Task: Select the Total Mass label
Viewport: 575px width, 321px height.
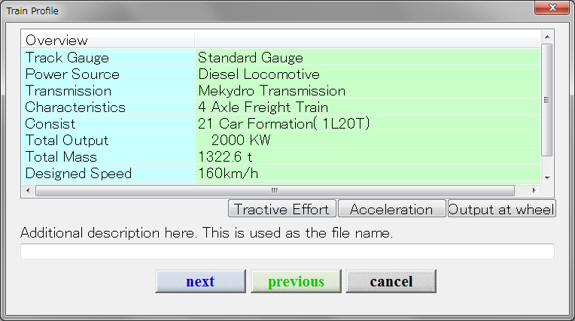Action: (x=61, y=157)
